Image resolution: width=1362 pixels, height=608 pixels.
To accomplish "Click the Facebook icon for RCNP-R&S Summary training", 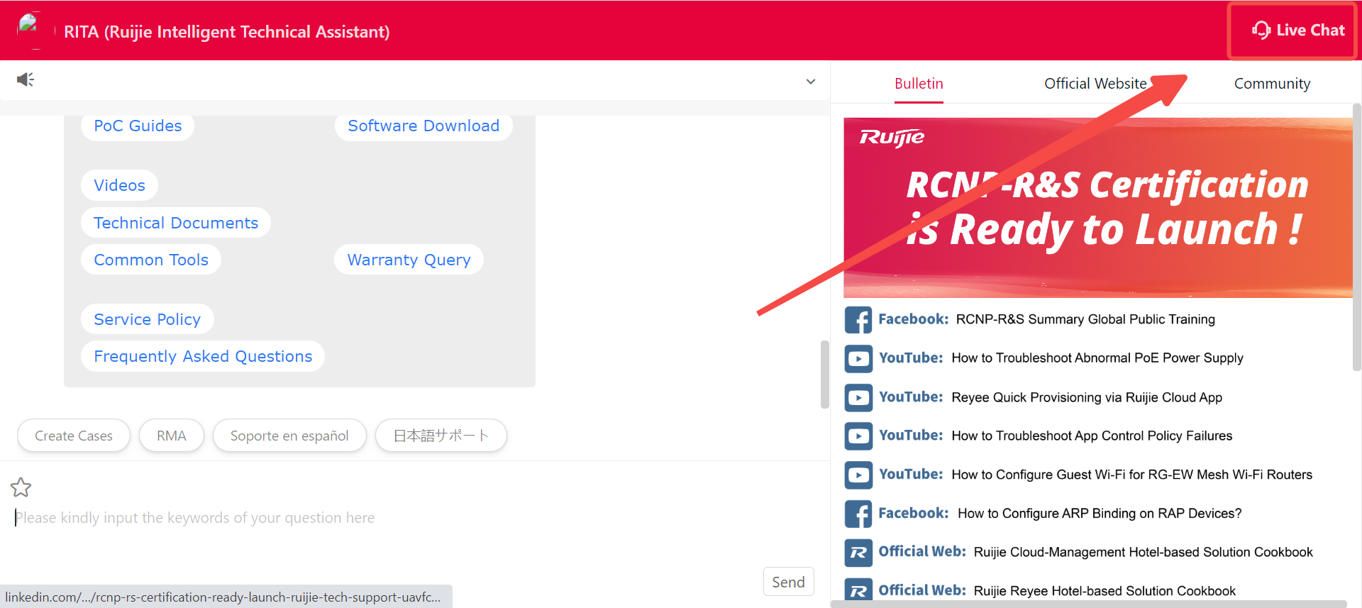I will (858, 320).
